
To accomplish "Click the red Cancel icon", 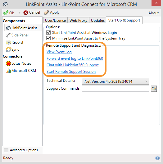I will 26,13.
